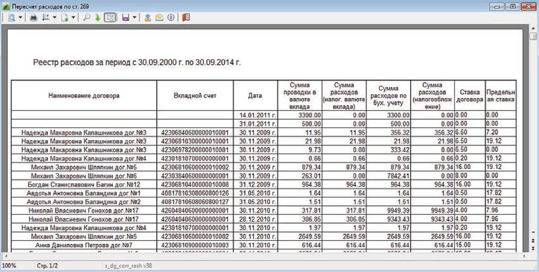Toggle the highlighted page layout button
Screen dimensions: 539x272
pos(110,17)
